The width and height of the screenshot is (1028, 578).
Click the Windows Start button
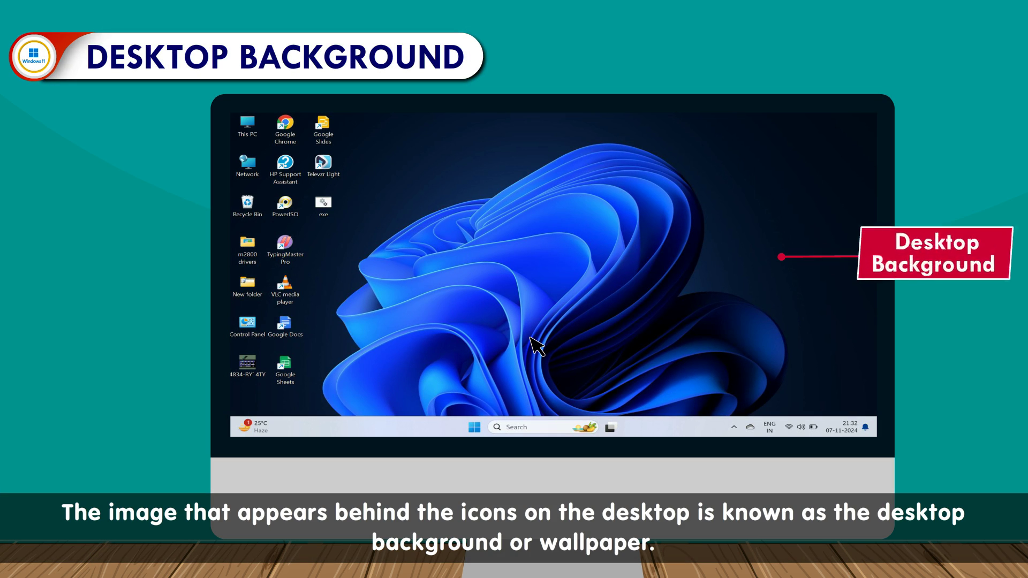(474, 427)
